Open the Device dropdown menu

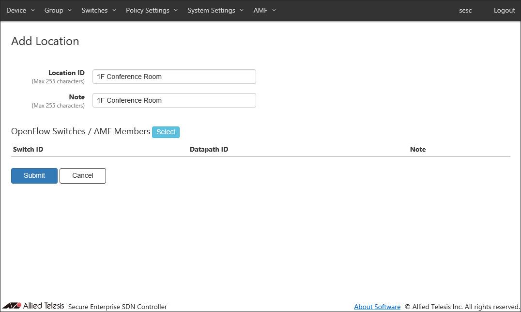20,10
